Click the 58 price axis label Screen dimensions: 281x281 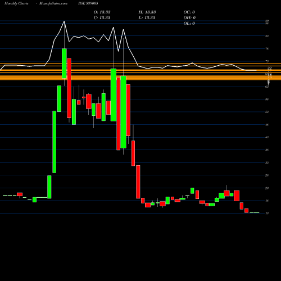[x=267, y=99]
